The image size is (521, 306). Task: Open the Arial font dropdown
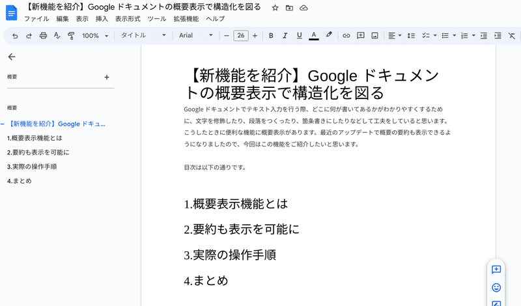(x=196, y=35)
